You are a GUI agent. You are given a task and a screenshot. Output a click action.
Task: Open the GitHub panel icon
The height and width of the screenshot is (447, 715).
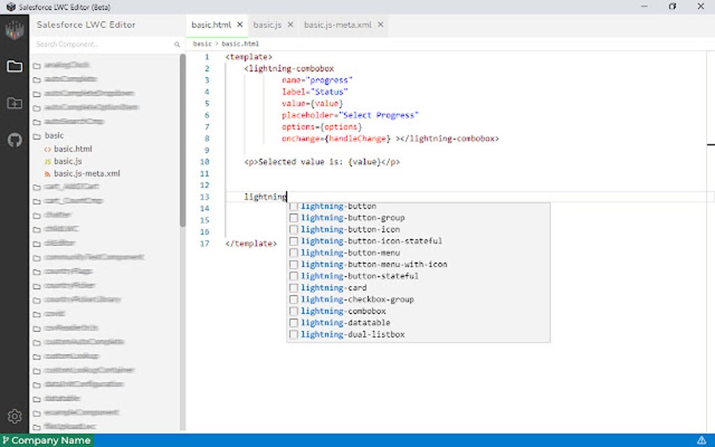(14, 140)
